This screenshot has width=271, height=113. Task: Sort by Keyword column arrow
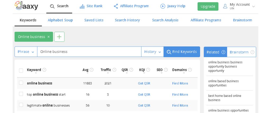[36, 73]
